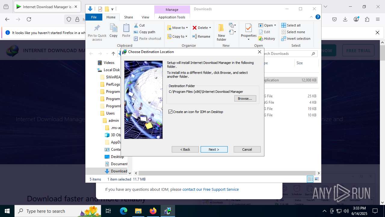Screen dimensions: 385x217
Task: Click the red Delete icon
Action: (x=195, y=28)
